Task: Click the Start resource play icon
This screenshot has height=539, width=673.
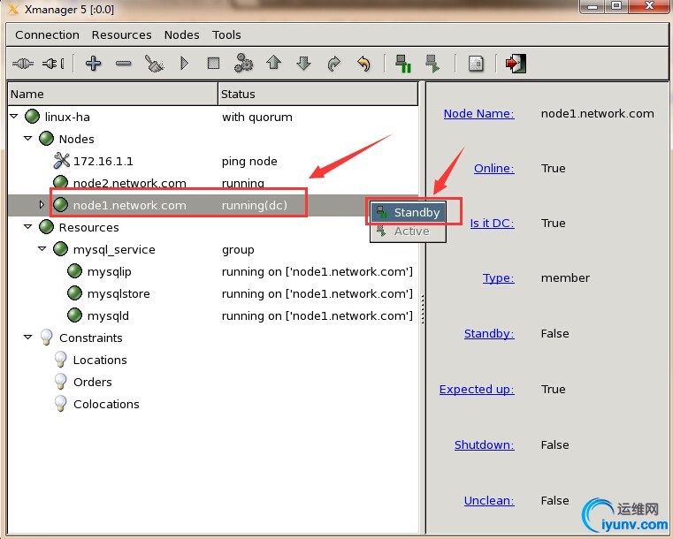Action: point(184,64)
